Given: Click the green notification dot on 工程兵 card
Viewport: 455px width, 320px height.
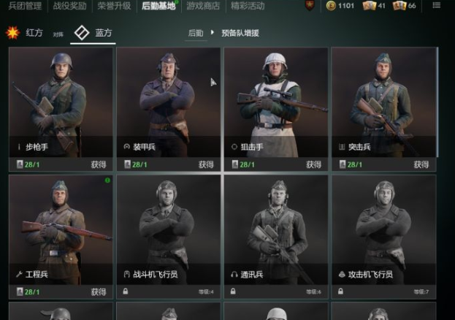Looking at the screenshot, I should tap(107, 180).
